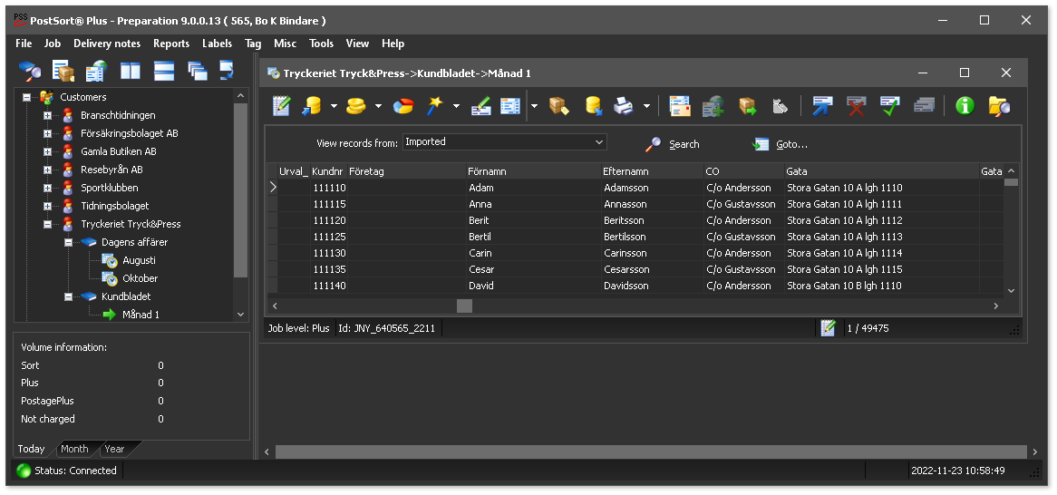Image resolution: width=1057 pixels, height=495 pixels.
Task: Click the Search button
Action: pos(672,144)
